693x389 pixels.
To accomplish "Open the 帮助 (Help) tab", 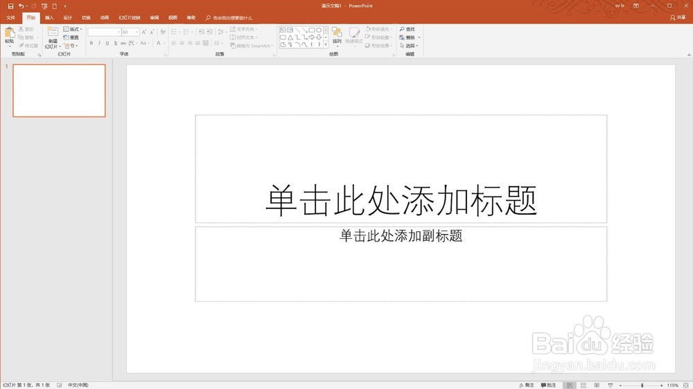I will [191, 18].
